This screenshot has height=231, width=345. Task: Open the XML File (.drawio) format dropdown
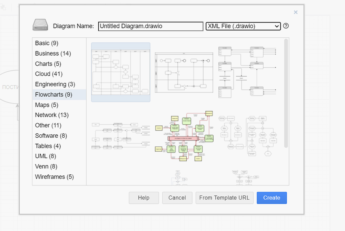[x=243, y=26]
